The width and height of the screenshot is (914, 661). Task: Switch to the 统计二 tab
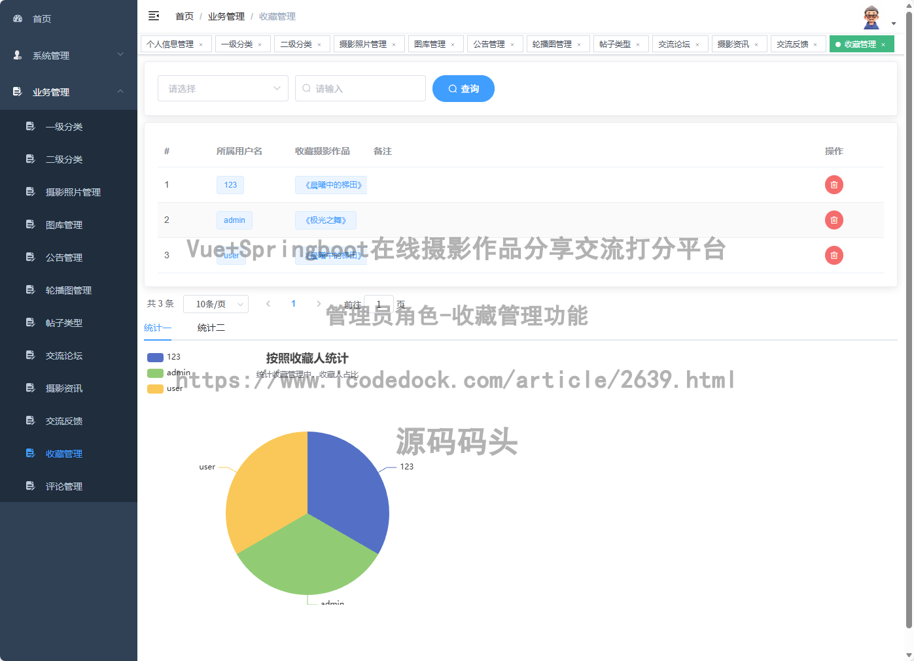click(x=211, y=327)
